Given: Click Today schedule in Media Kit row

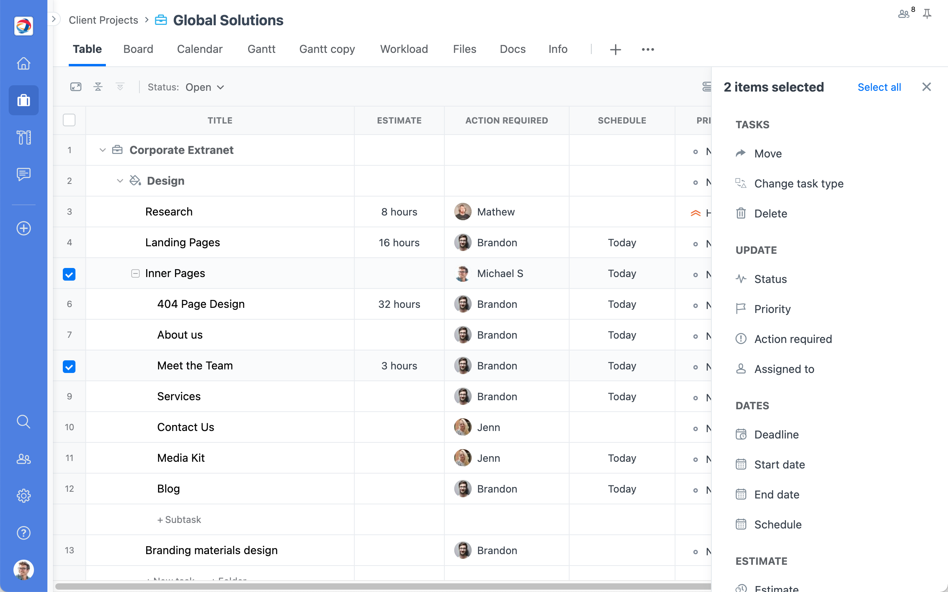Looking at the screenshot, I should coord(622,458).
